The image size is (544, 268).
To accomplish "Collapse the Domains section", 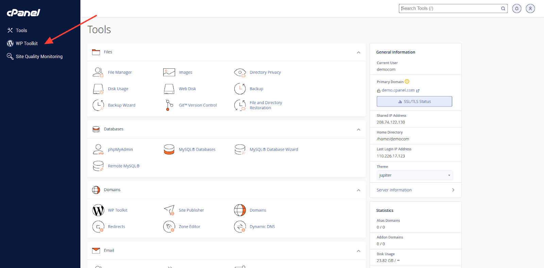I will pos(358,190).
